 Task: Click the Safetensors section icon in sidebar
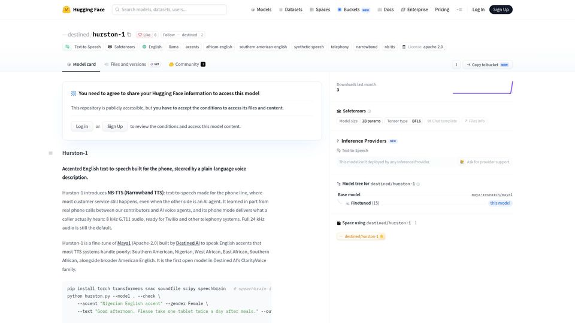(x=339, y=111)
